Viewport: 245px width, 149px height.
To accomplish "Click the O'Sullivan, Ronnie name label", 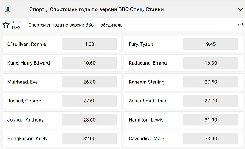I will [x=27, y=44].
